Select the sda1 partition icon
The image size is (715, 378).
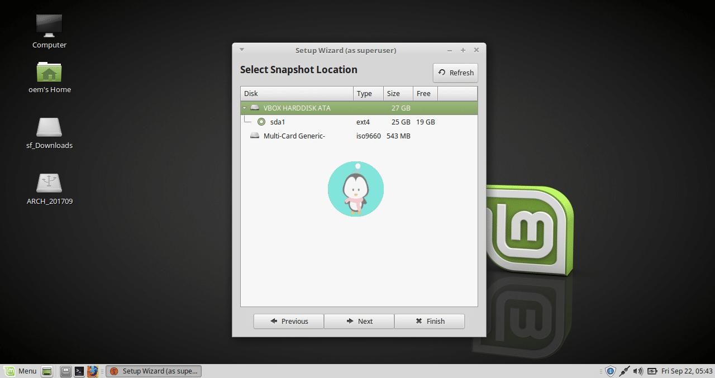(261, 122)
